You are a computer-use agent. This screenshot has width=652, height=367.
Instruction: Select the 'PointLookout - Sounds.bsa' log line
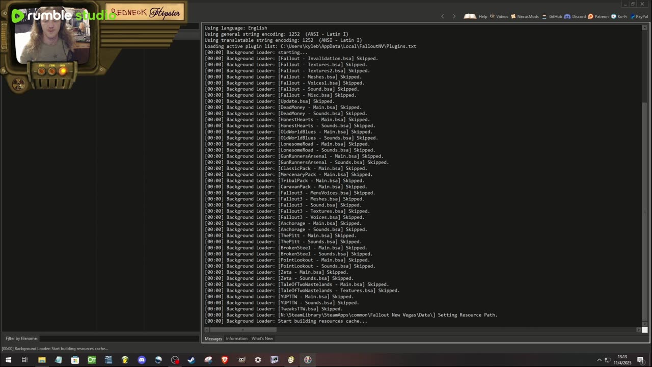(290, 267)
